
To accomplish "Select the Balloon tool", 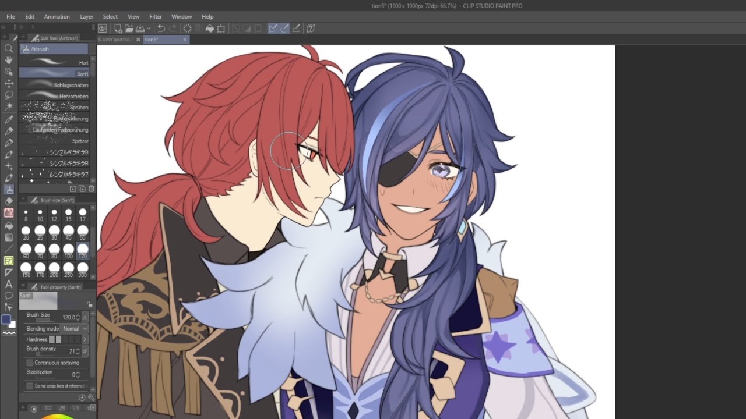I will 9,296.
